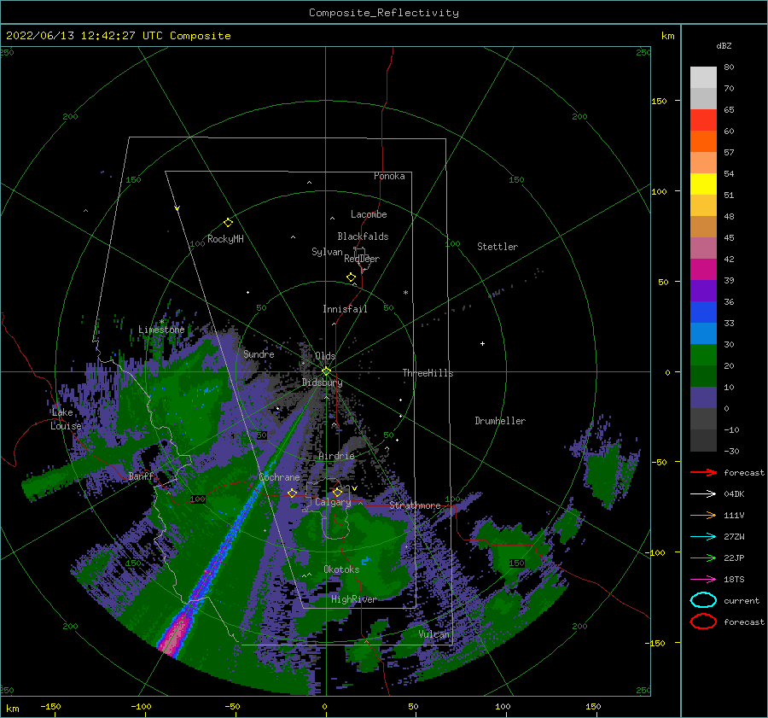Click the Sylvan label
Image resolution: width=768 pixels, height=718 pixels.
[x=327, y=252]
